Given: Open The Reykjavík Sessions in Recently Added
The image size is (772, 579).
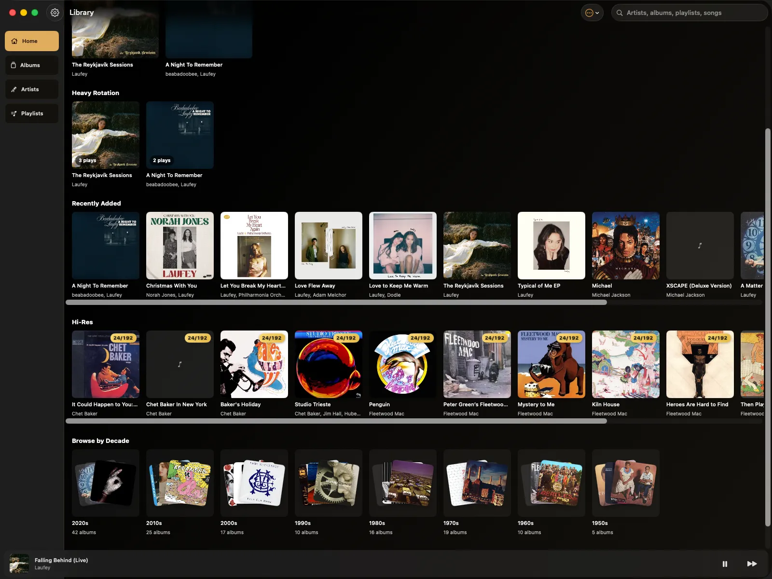Looking at the screenshot, I should point(477,246).
